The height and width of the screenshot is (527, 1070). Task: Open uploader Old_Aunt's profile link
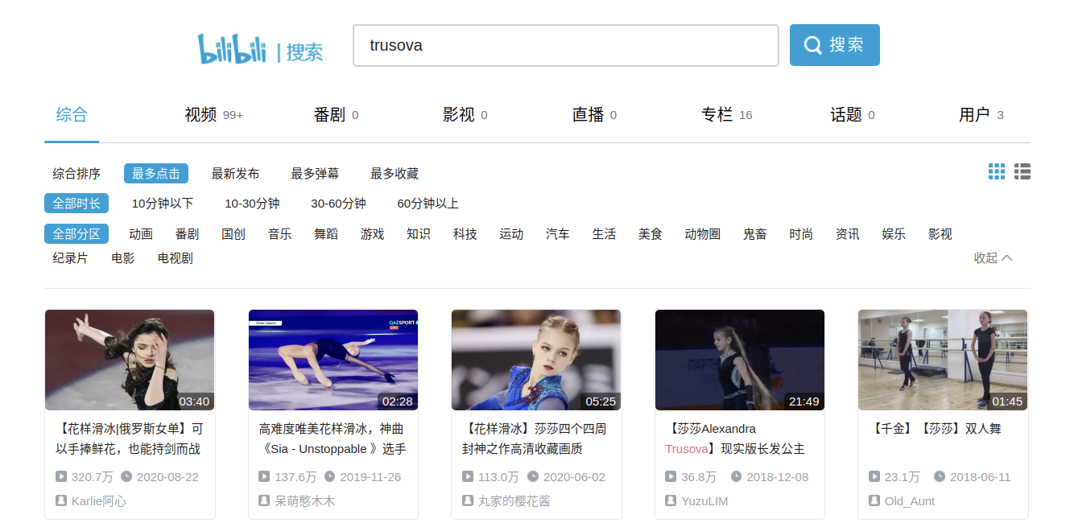[x=910, y=500]
